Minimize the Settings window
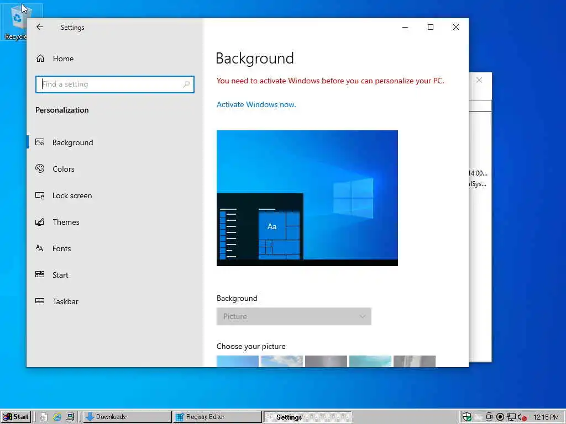This screenshot has width=566, height=424. pyautogui.click(x=405, y=28)
